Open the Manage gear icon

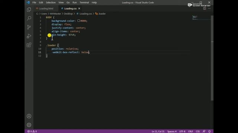(x=29, y=125)
